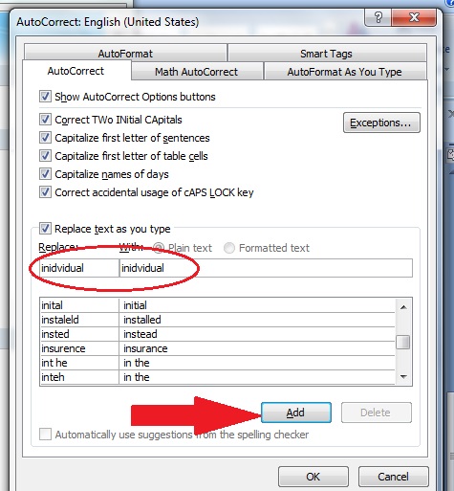The height and width of the screenshot is (491, 454).
Task: Select AutoFormat As You Type tab
Action: (344, 72)
